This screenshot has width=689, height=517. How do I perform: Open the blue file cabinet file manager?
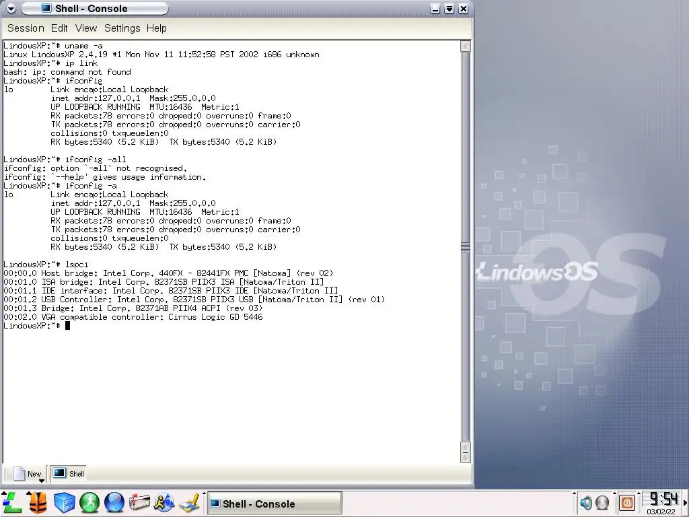point(64,502)
